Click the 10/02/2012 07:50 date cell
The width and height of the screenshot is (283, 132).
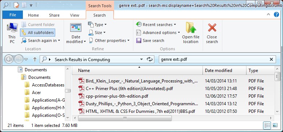(221, 111)
